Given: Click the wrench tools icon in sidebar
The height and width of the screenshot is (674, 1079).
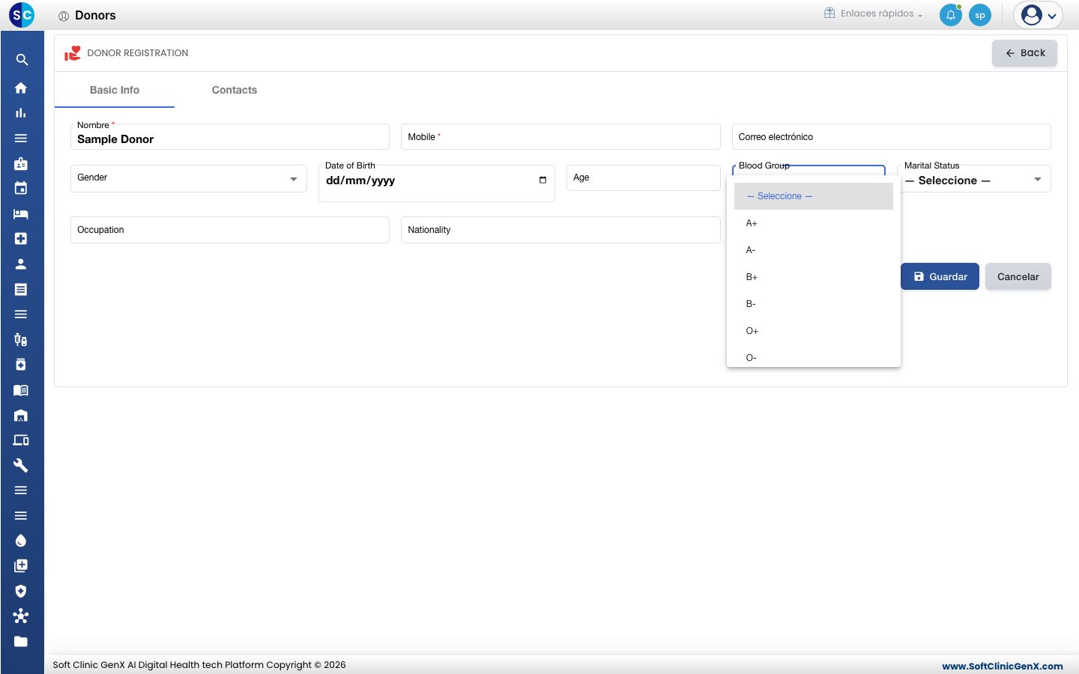Looking at the screenshot, I should click(21, 465).
